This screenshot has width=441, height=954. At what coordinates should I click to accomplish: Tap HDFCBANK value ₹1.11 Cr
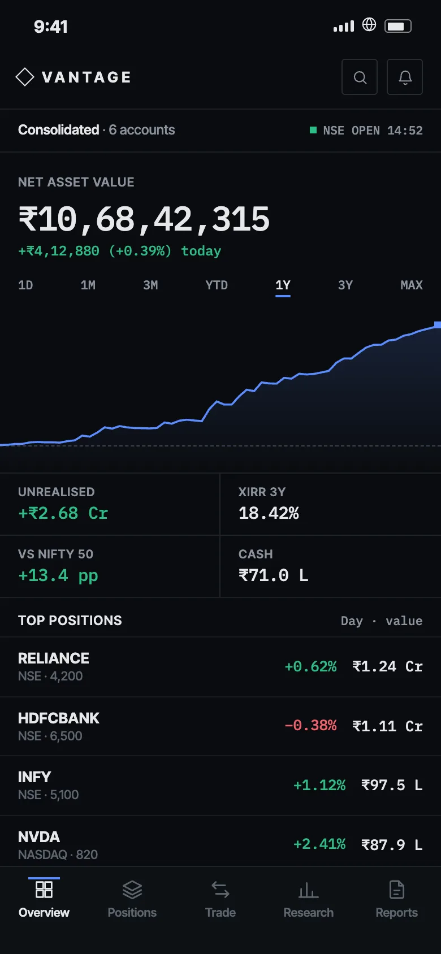(x=387, y=726)
